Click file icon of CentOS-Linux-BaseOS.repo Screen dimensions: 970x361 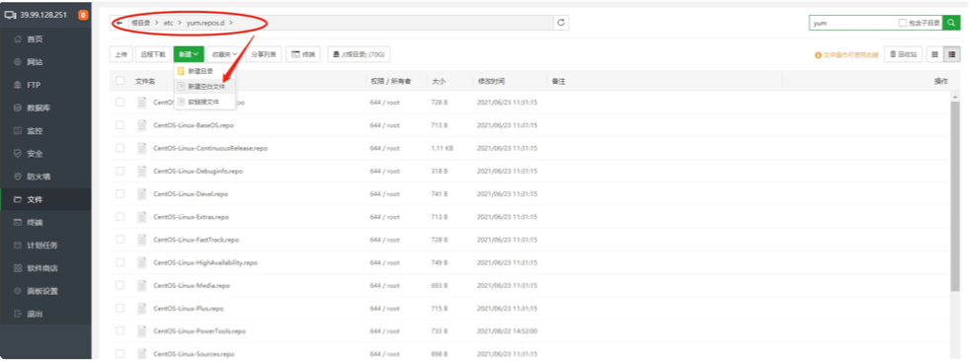tap(141, 125)
